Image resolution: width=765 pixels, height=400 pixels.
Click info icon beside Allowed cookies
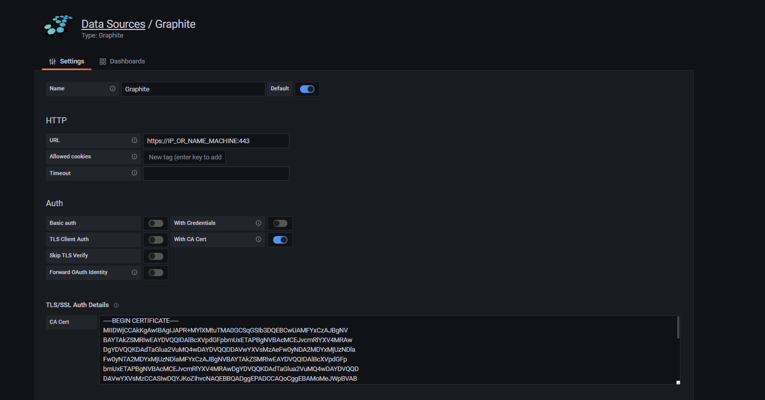pos(134,157)
